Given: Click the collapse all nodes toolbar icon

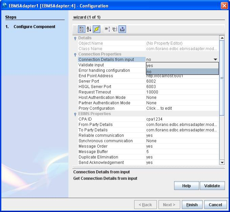Looking at the screenshot, I should (x=115, y=29).
